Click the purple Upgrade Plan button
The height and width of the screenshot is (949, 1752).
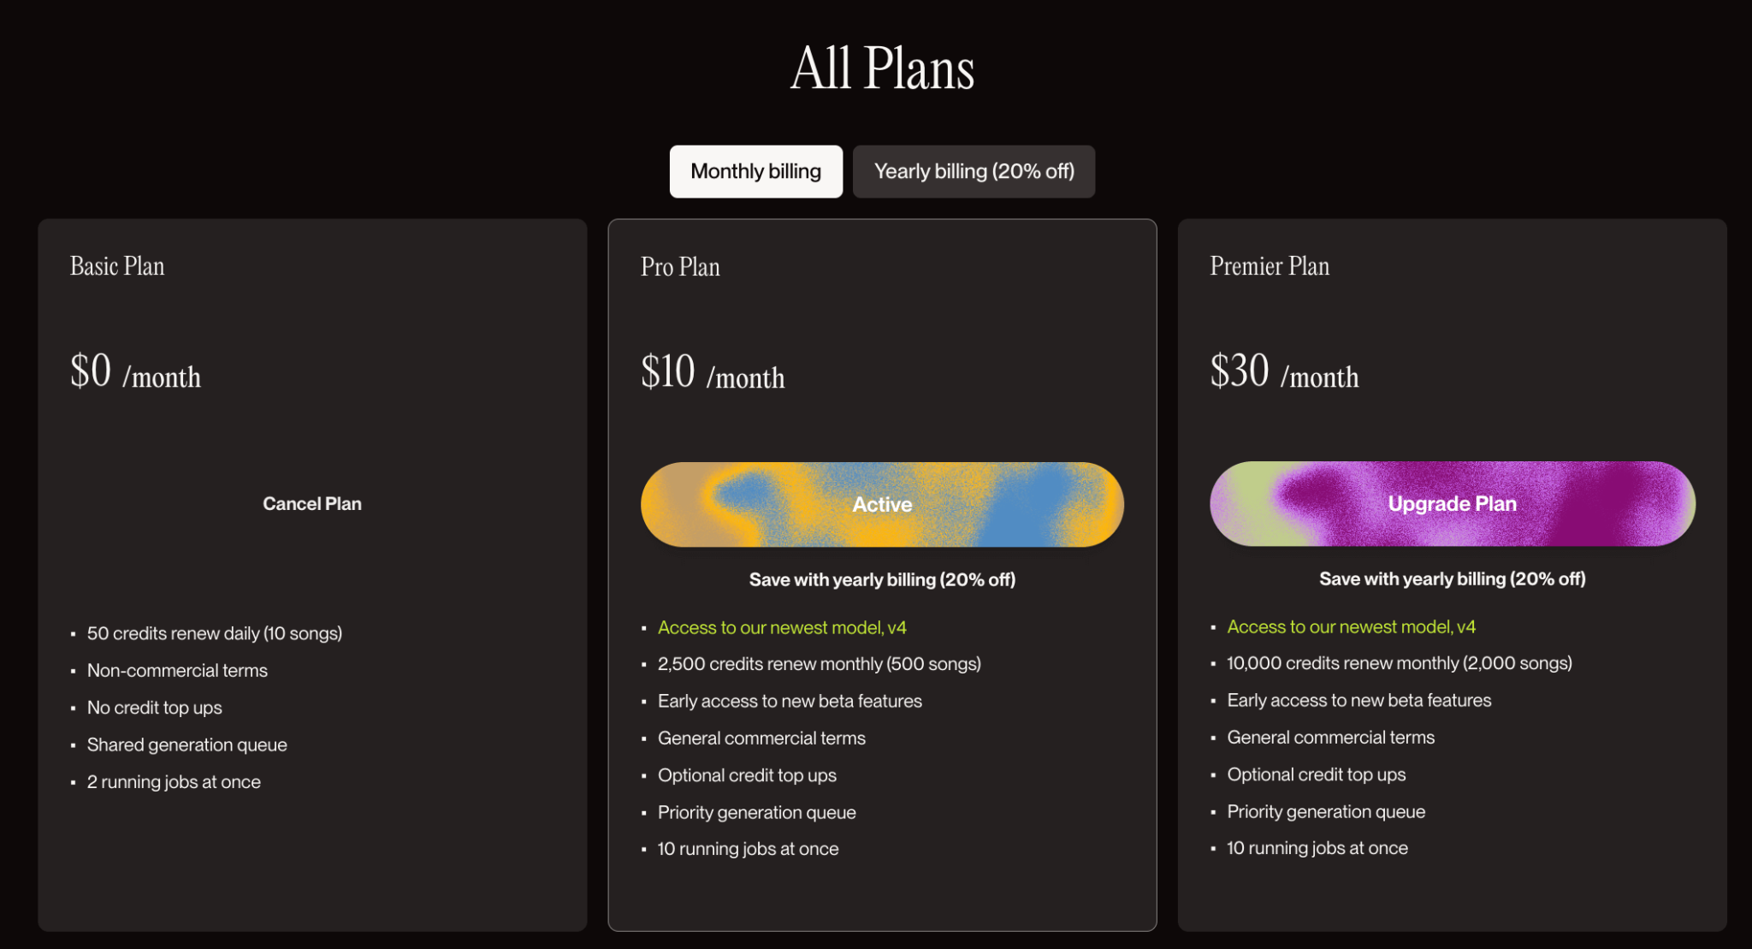pyautogui.click(x=1452, y=503)
